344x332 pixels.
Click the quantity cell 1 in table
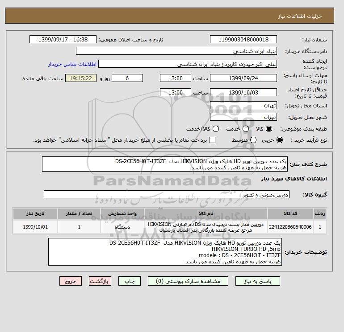(79, 227)
